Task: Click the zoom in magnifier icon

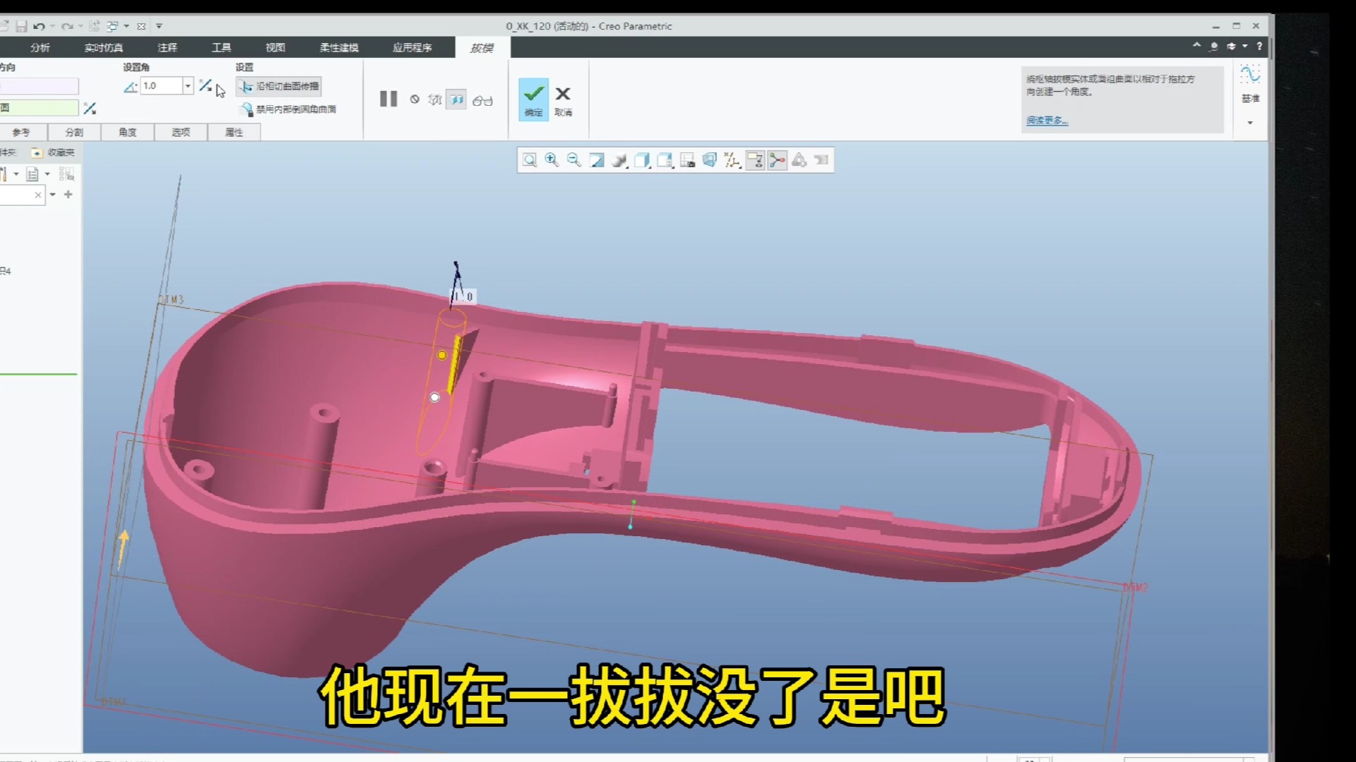Action: [552, 160]
